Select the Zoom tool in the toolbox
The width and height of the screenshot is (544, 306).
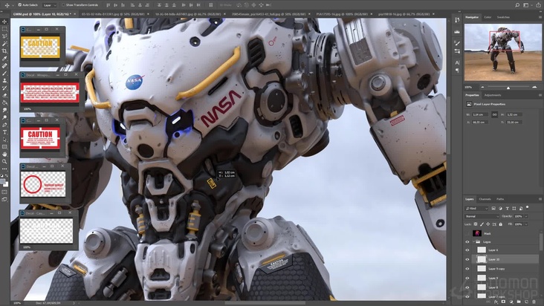(4, 161)
